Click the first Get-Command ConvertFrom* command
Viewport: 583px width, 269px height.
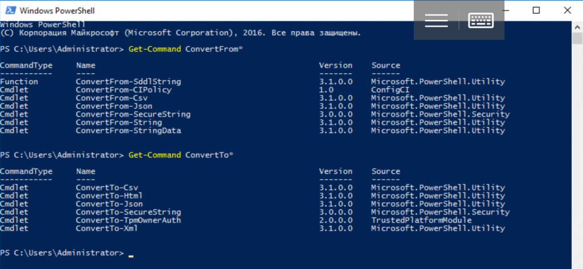tap(186, 49)
